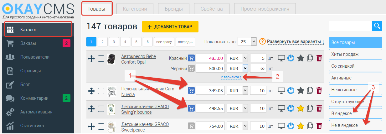Go to page 6 of products

tap(148, 42)
